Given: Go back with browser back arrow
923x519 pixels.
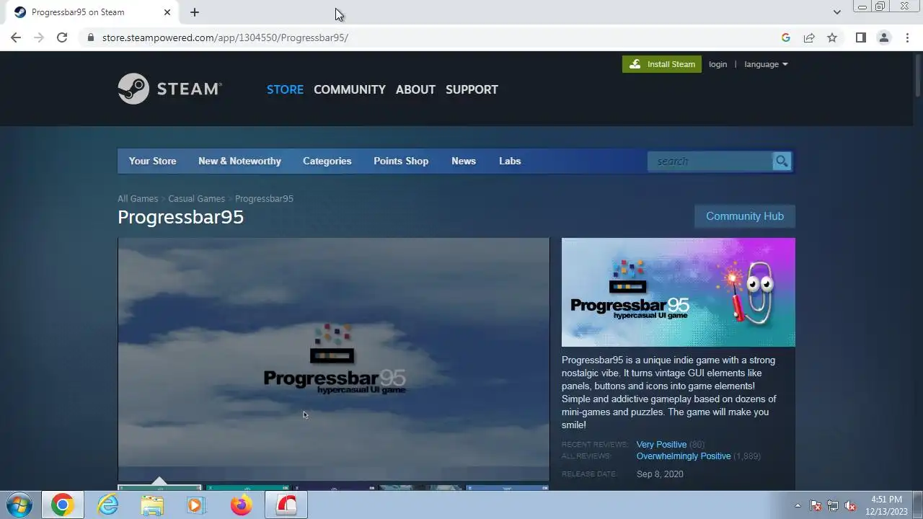Looking at the screenshot, I should (16, 37).
